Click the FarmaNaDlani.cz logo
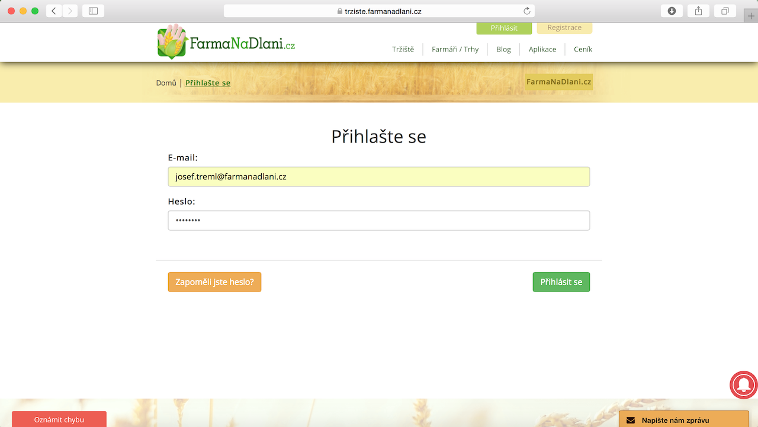This screenshot has height=427, width=758. click(x=226, y=43)
